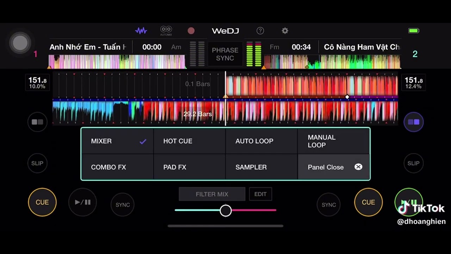The width and height of the screenshot is (451, 254).
Task: Open the deck 1 pad panel icon
Action: pyautogui.click(x=37, y=122)
